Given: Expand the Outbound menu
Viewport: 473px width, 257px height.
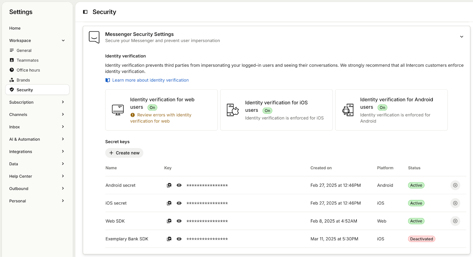Looking at the screenshot, I should coord(63,188).
